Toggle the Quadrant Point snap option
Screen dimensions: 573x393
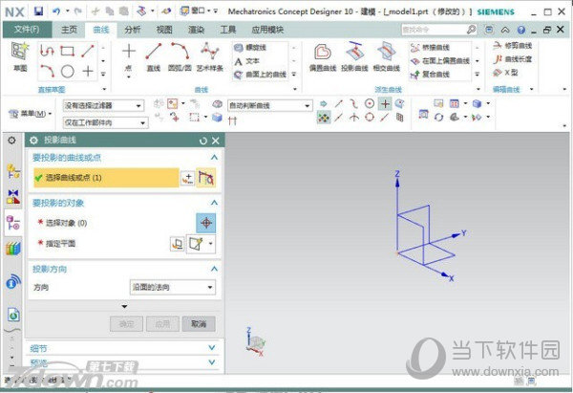pos(370,118)
